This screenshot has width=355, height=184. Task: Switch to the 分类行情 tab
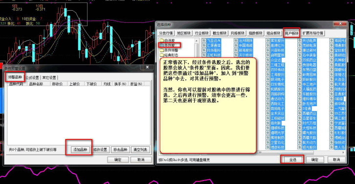[x=166, y=33]
